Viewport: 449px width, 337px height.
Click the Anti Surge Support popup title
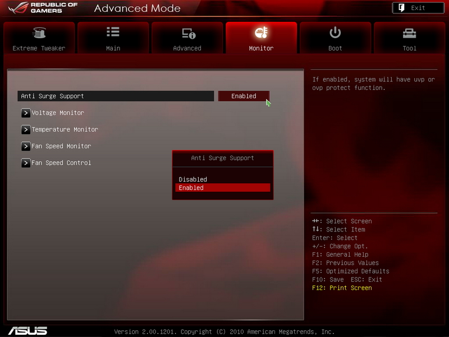[x=222, y=158]
